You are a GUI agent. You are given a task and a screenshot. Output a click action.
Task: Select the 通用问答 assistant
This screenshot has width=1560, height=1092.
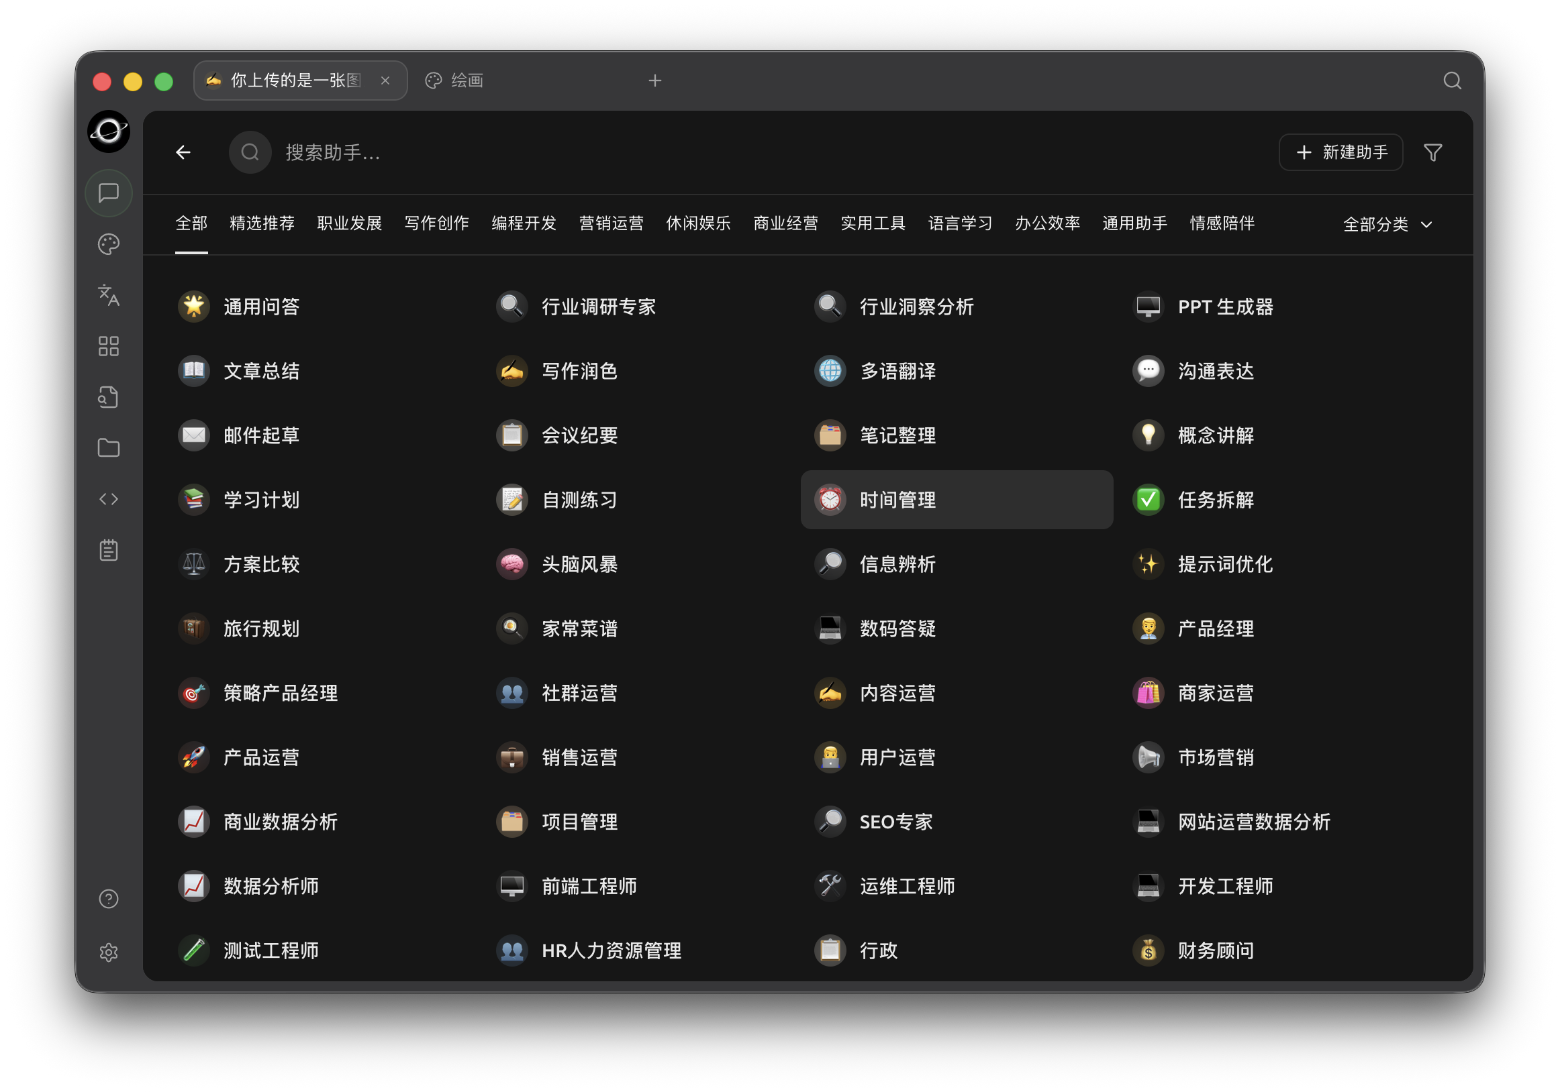coord(320,307)
